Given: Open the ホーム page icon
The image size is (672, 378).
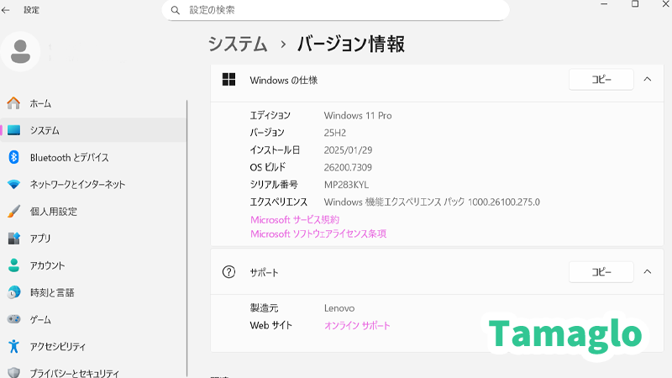Looking at the screenshot, I should pyautogui.click(x=13, y=103).
